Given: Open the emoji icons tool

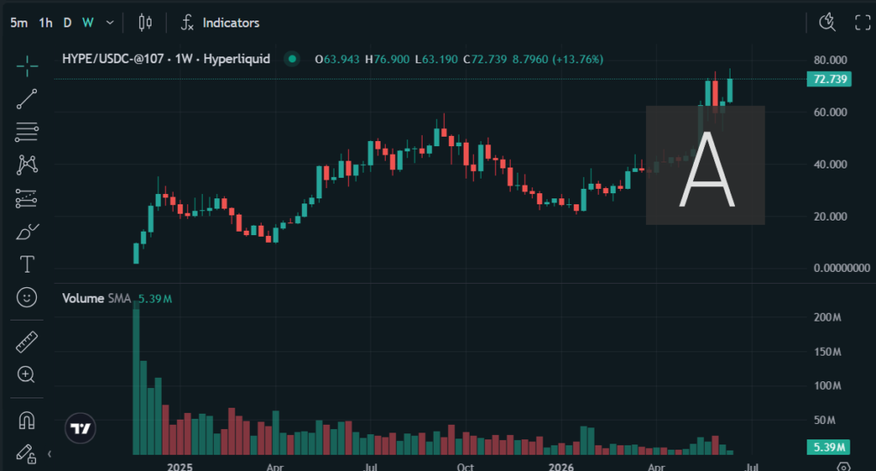Looking at the screenshot, I should coord(27,297).
